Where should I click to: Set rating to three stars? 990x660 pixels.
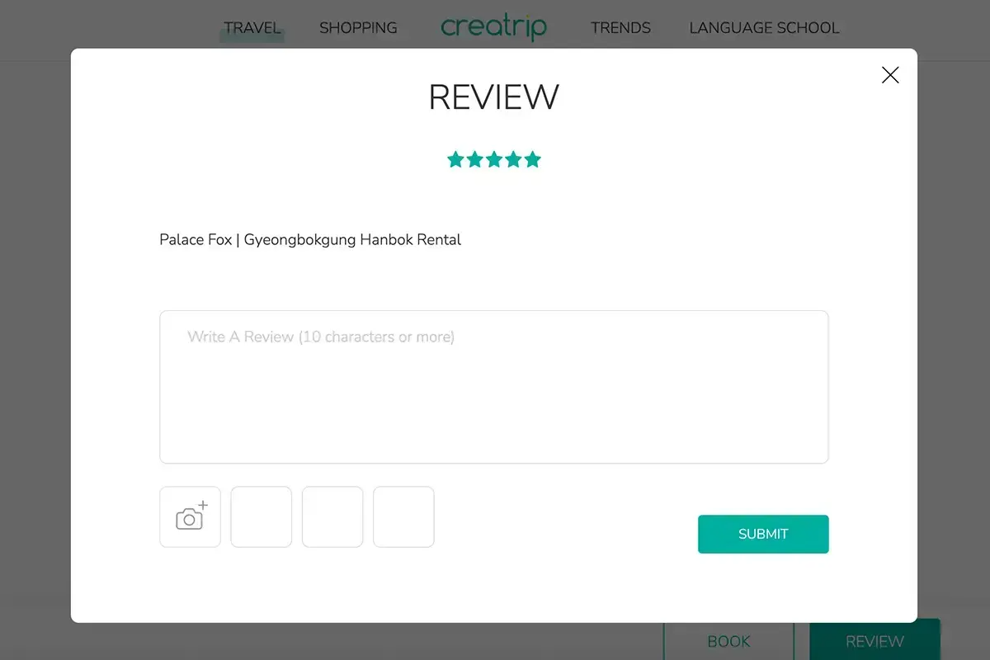494,159
